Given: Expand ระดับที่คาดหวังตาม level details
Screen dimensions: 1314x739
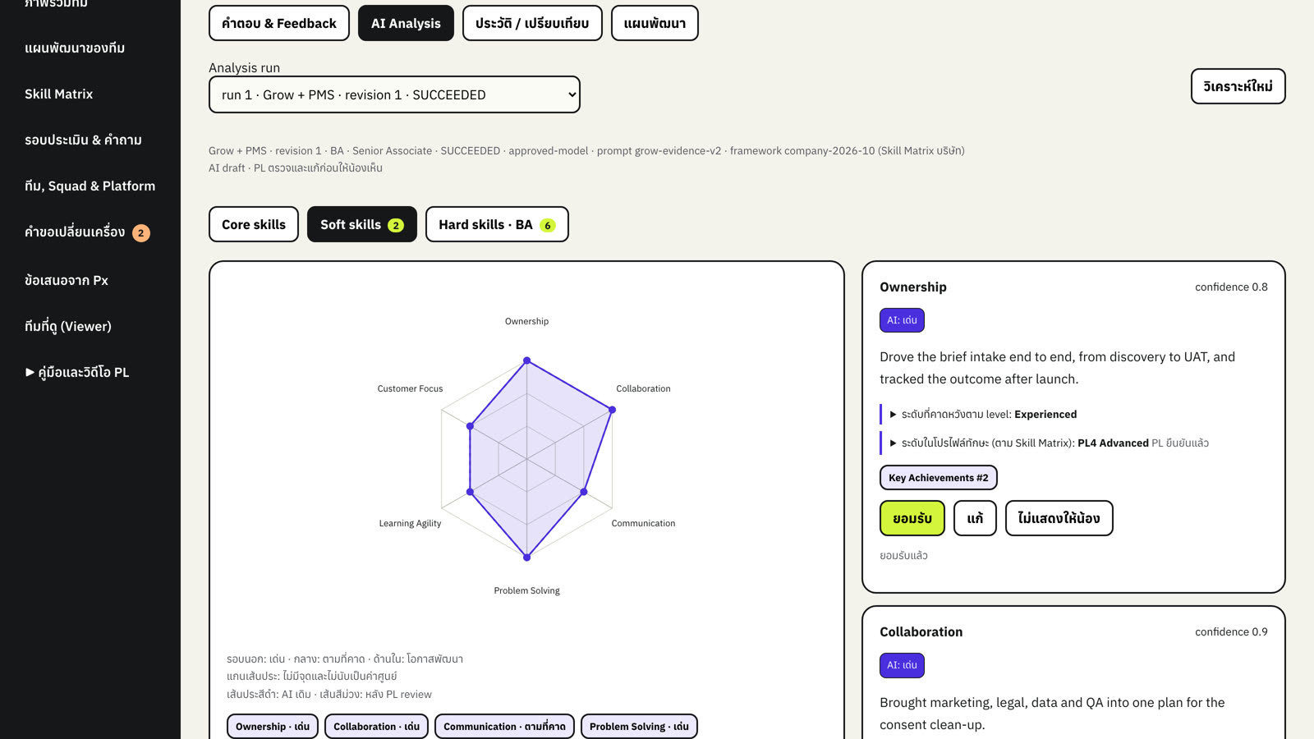Looking at the screenshot, I should 983,415.
